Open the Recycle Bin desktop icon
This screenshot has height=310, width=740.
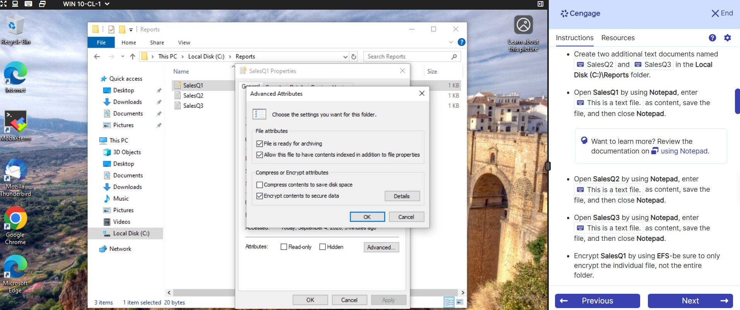tap(15, 30)
